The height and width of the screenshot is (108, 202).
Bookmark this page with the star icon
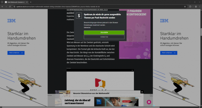pyautogui.click(x=185, y=6)
